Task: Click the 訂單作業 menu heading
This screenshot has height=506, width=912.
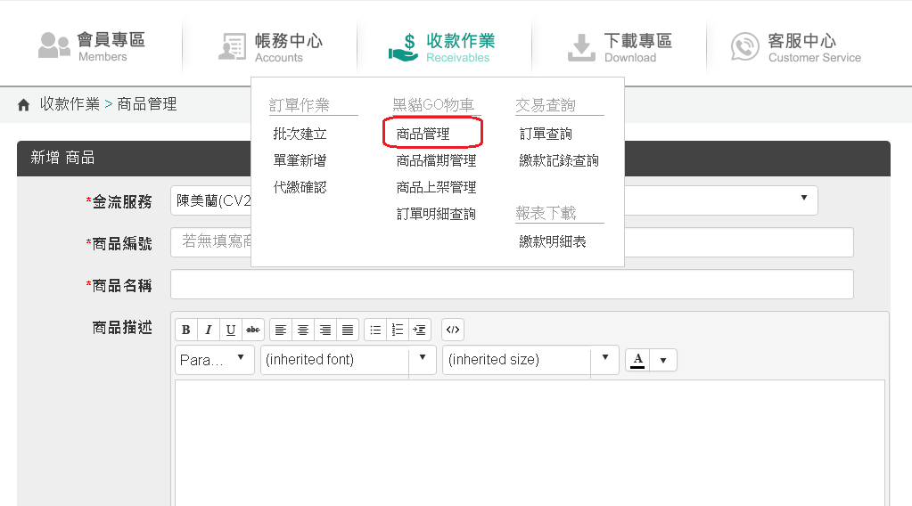Action: [299, 105]
